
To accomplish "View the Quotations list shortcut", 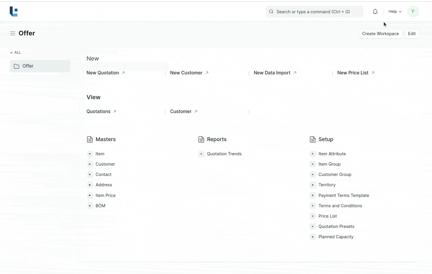I will pos(98,111).
